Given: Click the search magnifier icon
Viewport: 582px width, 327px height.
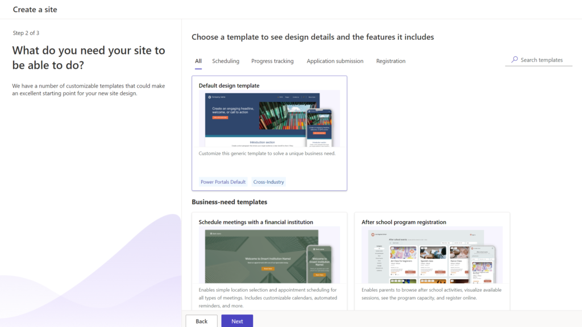Looking at the screenshot, I should click(x=514, y=60).
